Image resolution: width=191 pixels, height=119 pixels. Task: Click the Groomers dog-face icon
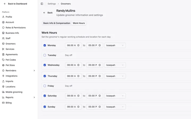3,44
